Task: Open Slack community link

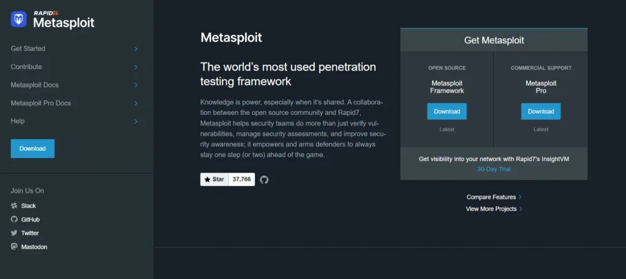Action: [x=28, y=206]
